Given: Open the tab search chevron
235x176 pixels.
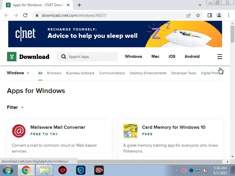Looking at the screenshot, I should 200,5.
